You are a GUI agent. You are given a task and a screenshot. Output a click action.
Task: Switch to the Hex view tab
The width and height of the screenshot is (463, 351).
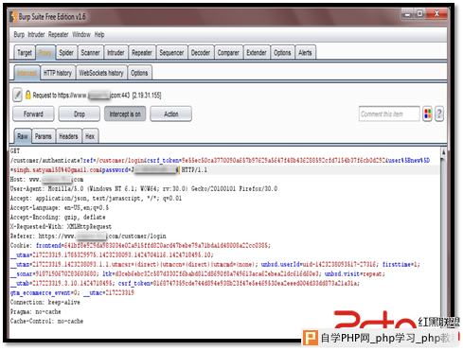pos(90,136)
